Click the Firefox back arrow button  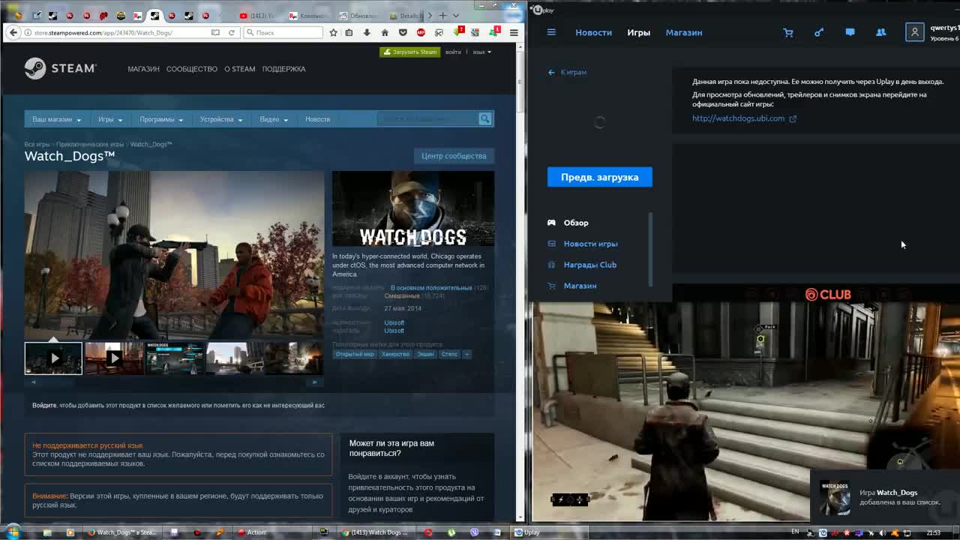13,32
